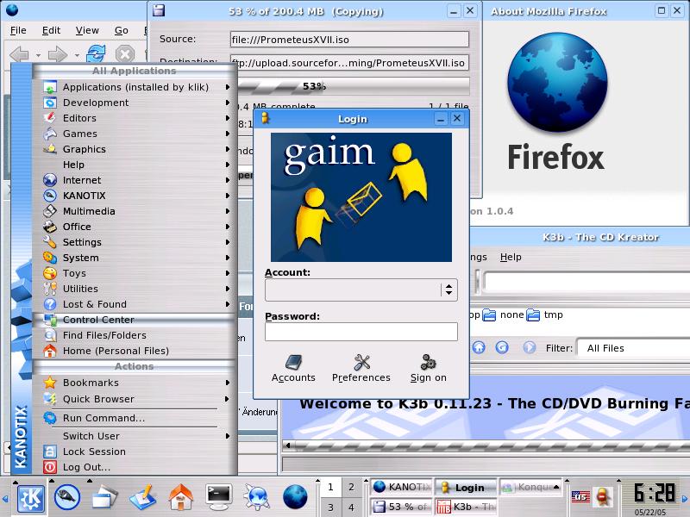Viewport: 690px width, 517px height.
Task: Click the Source field in copy dialog
Action: (349, 40)
